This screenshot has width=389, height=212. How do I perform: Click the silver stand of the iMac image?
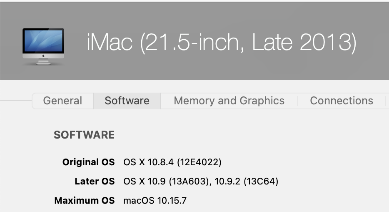click(43, 62)
